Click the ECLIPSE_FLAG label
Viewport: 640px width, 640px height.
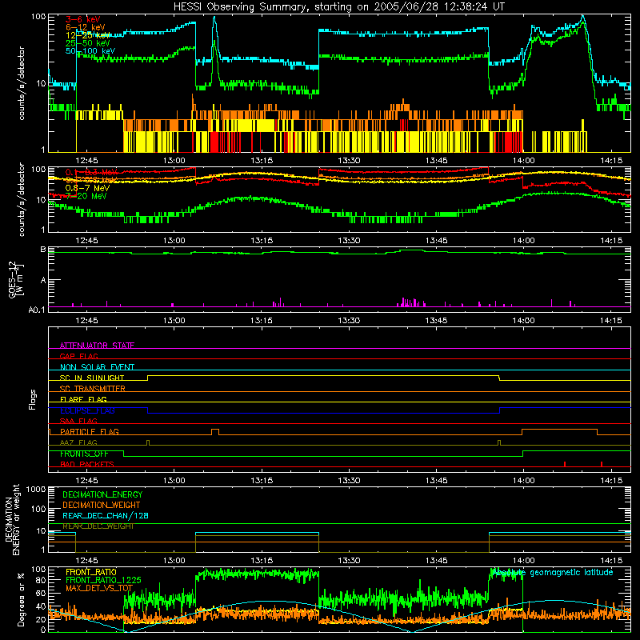click(x=87, y=410)
